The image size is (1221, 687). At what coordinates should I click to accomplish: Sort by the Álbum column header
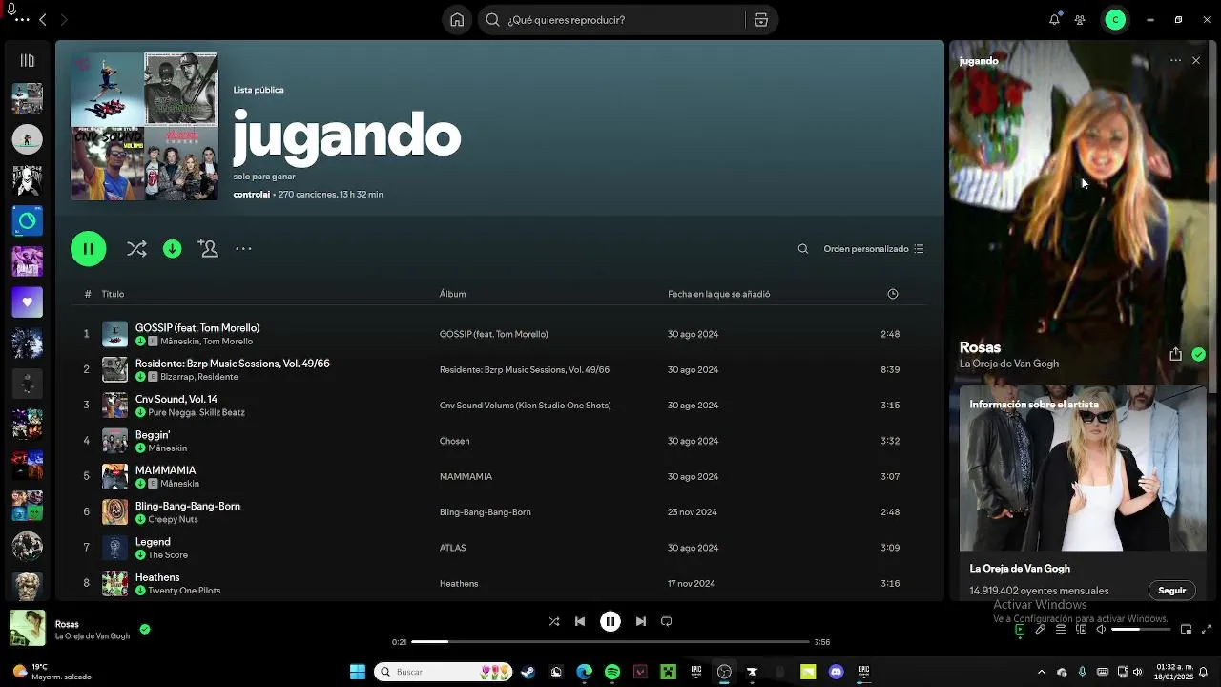[452, 294]
